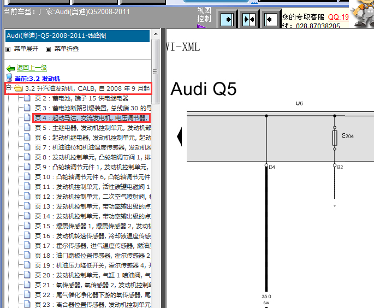Open 页 17 : 霍尔传感器, 进气温度传感器
The image size is (374, 308).
[x=93, y=246]
